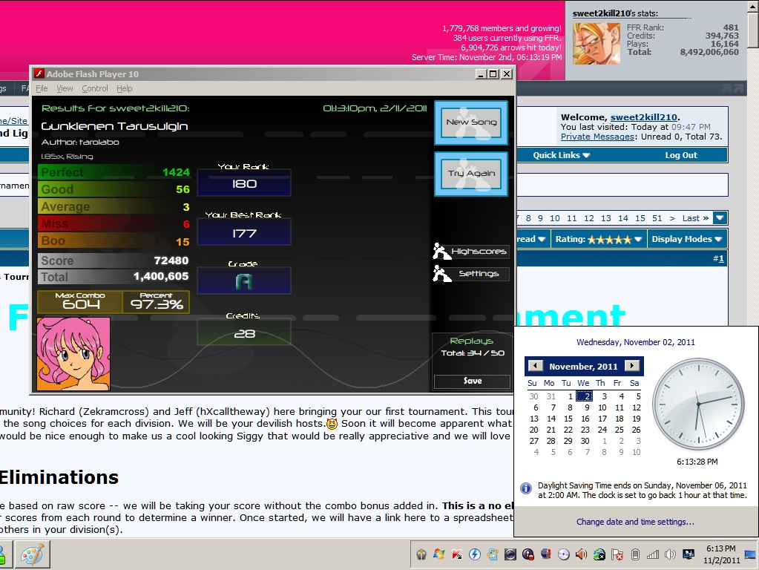This screenshot has width=759, height=570.
Task: Expand the Rating dropdown
Action: [599, 239]
